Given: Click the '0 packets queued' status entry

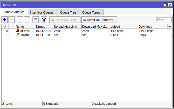Looking at the screenshot, I should tap(104, 104).
